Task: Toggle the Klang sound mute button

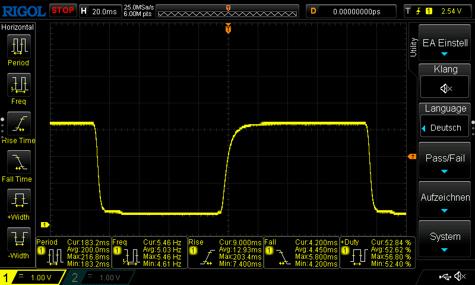Action: pos(445,88)
